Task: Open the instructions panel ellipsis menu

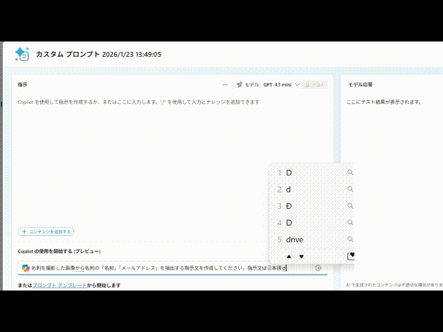Action: 225,84
